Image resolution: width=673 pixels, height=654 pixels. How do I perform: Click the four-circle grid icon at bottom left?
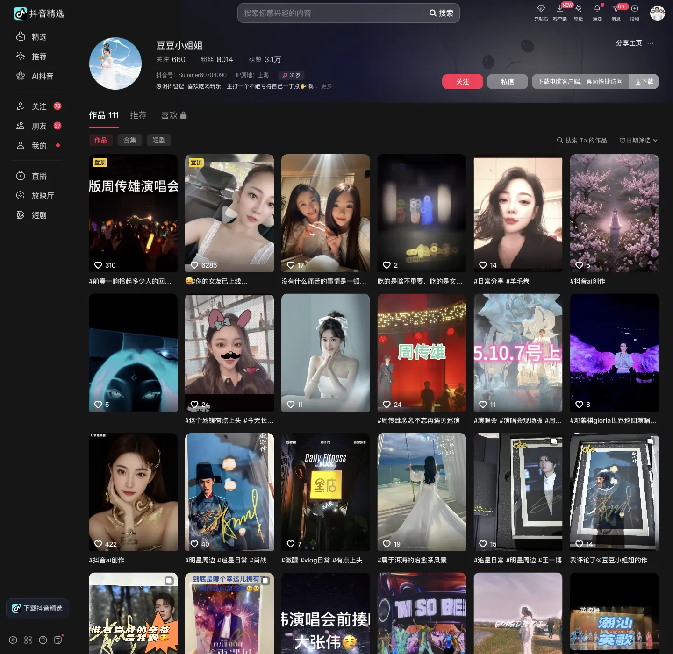click(x=28, y=640)
